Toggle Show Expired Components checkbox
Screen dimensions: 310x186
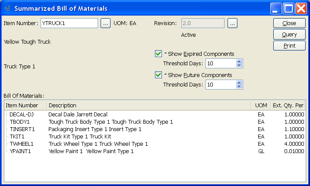pyautogui.click(x=158, y=54)
